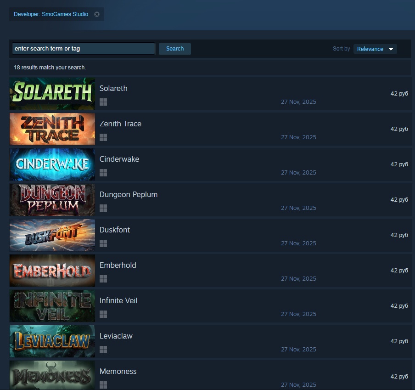This screenshot has width=415, height=390.
Task: Select the Memoness title link
Action: (118, 372)
